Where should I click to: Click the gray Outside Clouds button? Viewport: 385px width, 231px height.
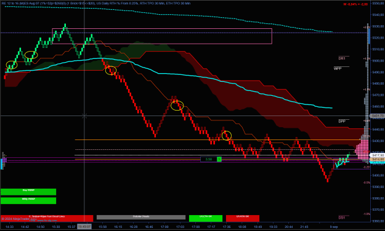click(x=141, y=217)
